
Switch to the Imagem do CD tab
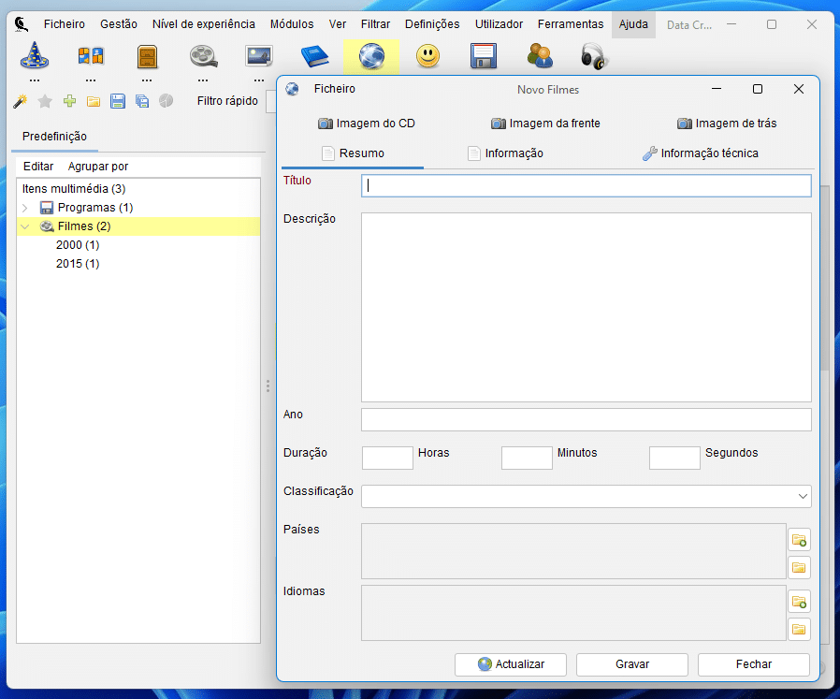point(367,124)
